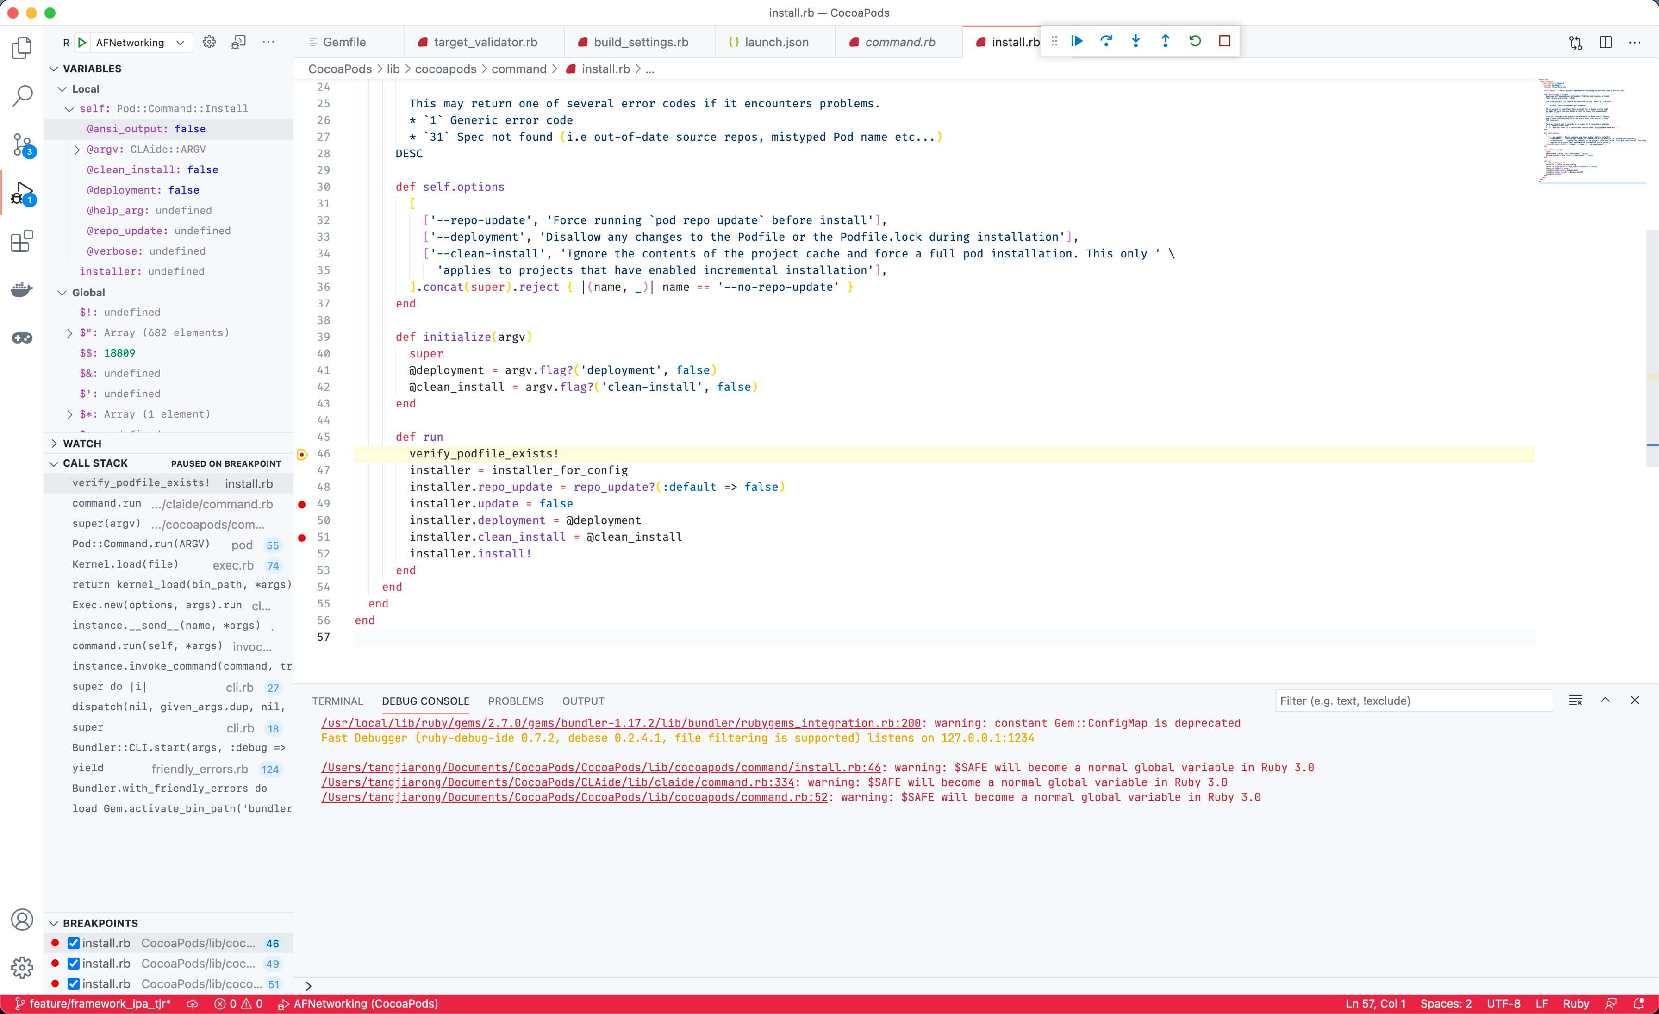The image size is (1659, 1014).
Task: Toggle the install.rb line 51 breakpoint checkbox
Action: pos(74,984)
